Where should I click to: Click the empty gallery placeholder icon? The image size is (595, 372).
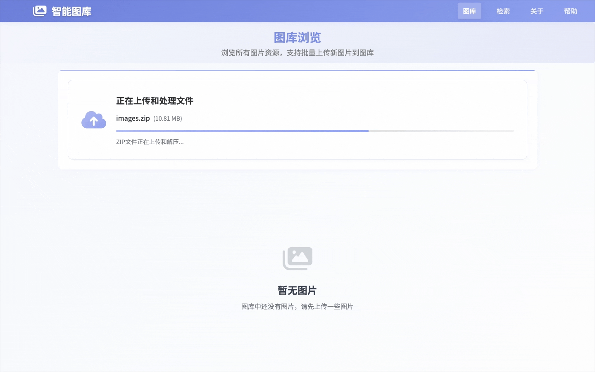(x=297, y=259)
